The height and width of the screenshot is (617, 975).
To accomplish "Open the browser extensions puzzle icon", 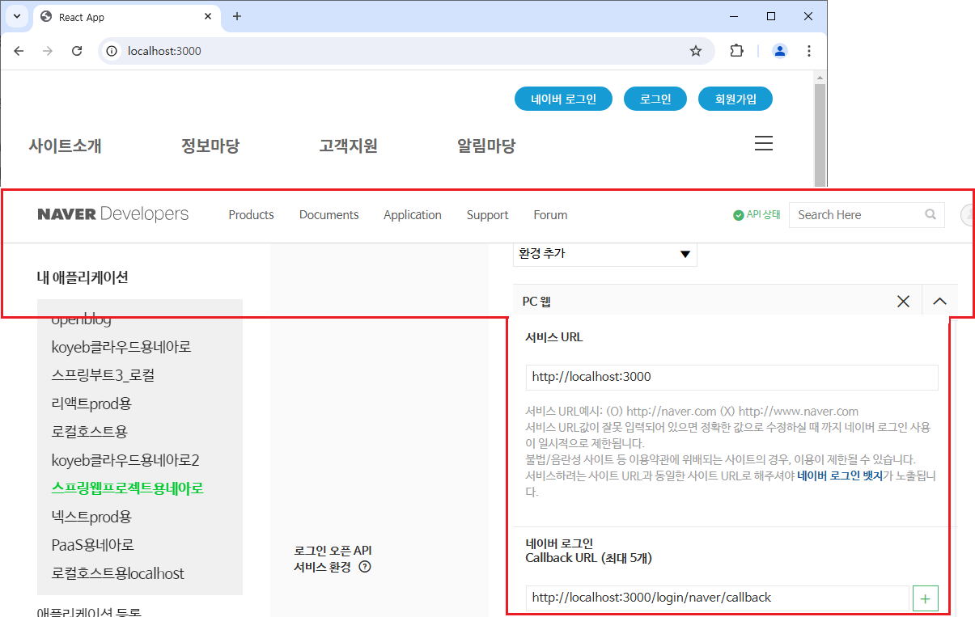I will coord(736,51).
